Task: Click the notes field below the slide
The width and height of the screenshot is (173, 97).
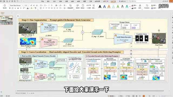Action: tap(21, 93)
